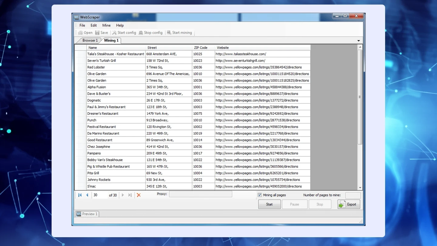Select the Red Lobster name cell

click(116, 67)
